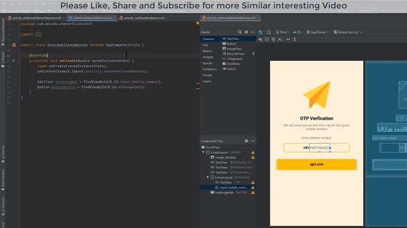Viewport: 407px width, 228px height.
Task: Click yellow inspection indicator atop editor
Action: [198, 23]
